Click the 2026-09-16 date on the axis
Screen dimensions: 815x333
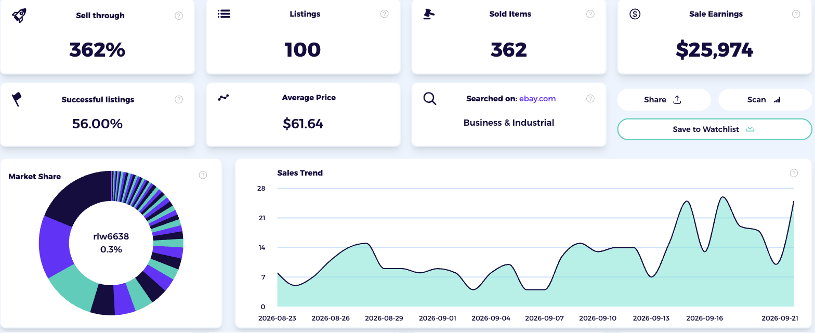(704, 318)
